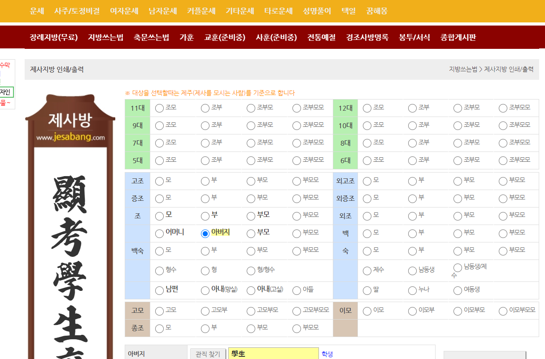Open 기타운세 menu item
Image resolution: width=545 pixels, height=359 pixels.
click(240, 11)
